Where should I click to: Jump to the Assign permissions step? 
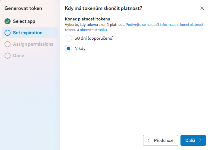33,44
